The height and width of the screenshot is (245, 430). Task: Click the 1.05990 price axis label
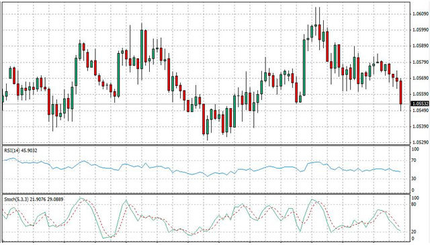[420, 30]
